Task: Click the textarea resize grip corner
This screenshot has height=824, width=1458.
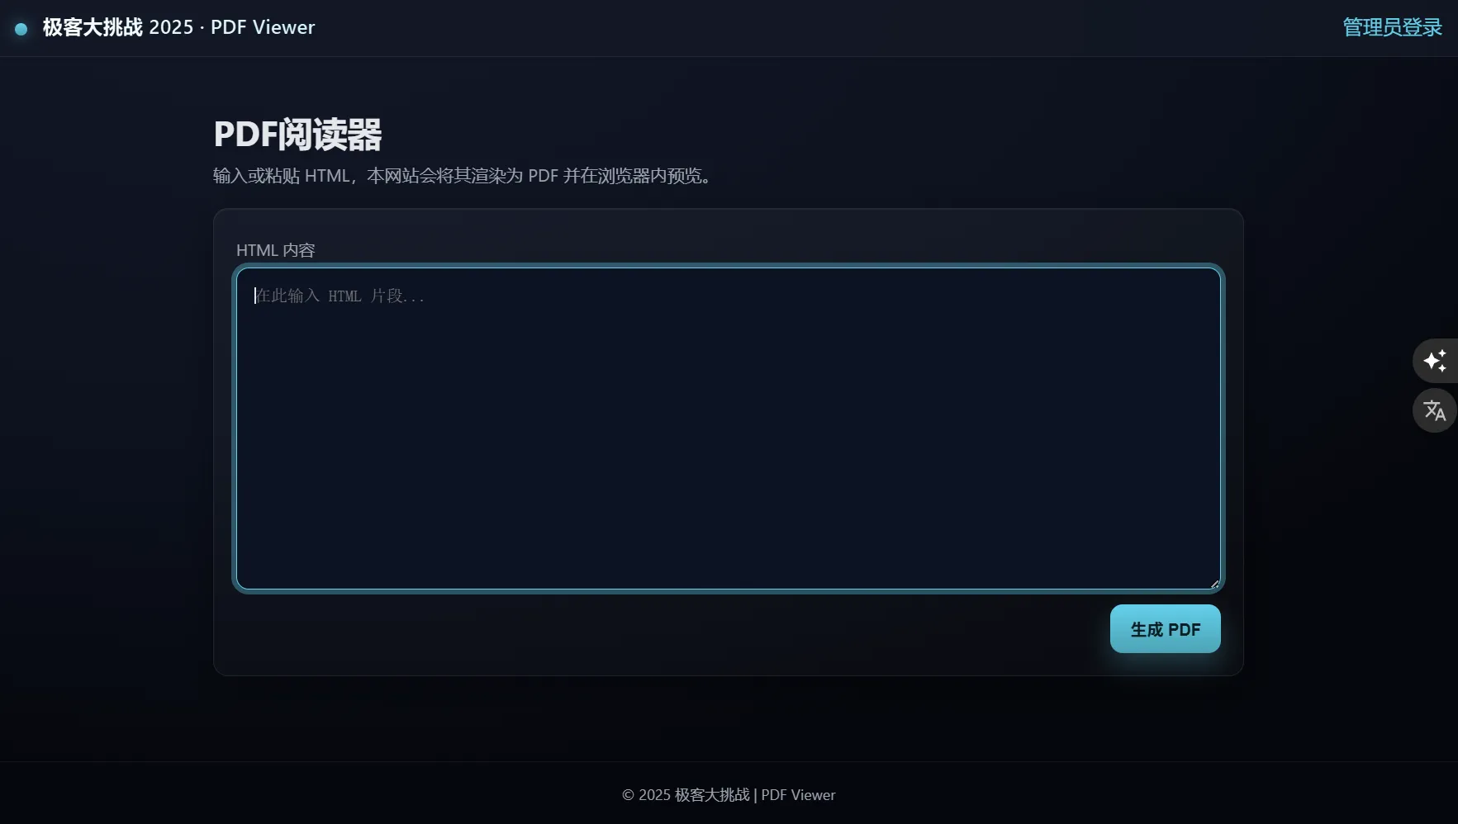Action: 1214,583
